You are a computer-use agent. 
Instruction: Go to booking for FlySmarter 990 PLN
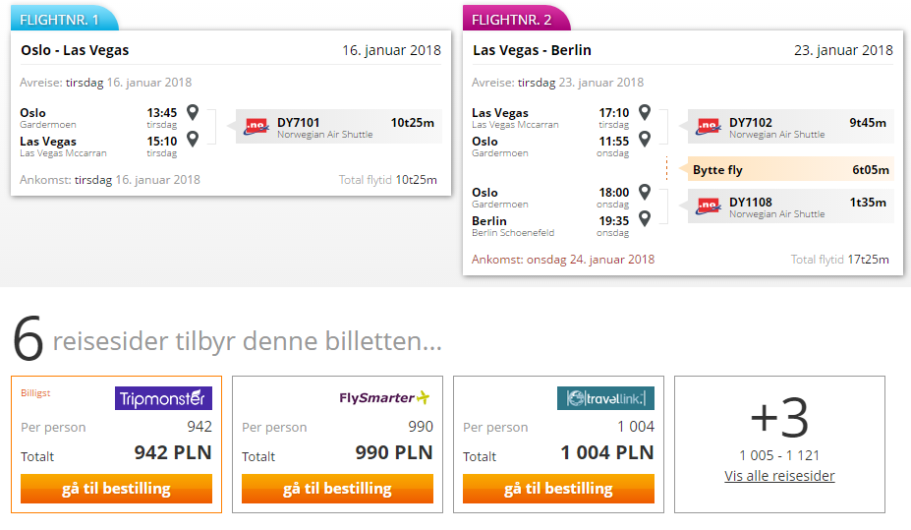[337, 488]
